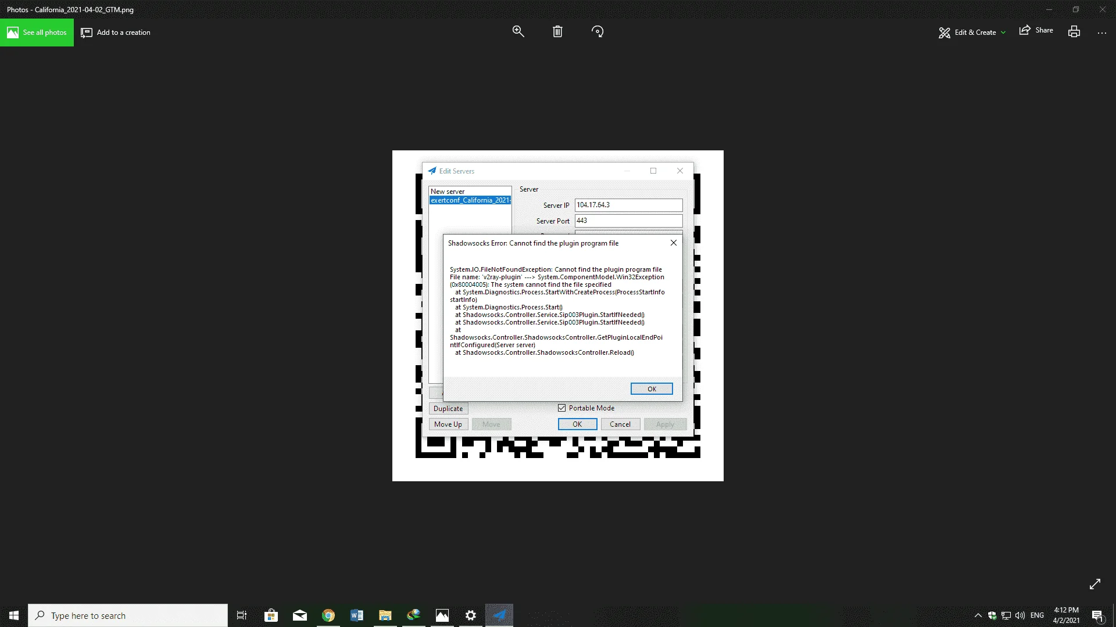Open Shadowsocks paper-plane icon in taskbar
Screen dimensions: 1116x627
(499, 615)
